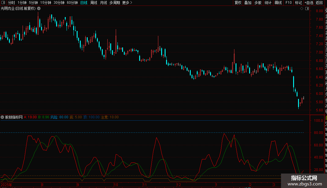The image size is (327, 188).
Task: Click the 注意: 10.00 indicator value
Action: point(110,117)
